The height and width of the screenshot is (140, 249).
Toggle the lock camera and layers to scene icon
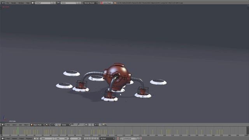tap(86, 125)
